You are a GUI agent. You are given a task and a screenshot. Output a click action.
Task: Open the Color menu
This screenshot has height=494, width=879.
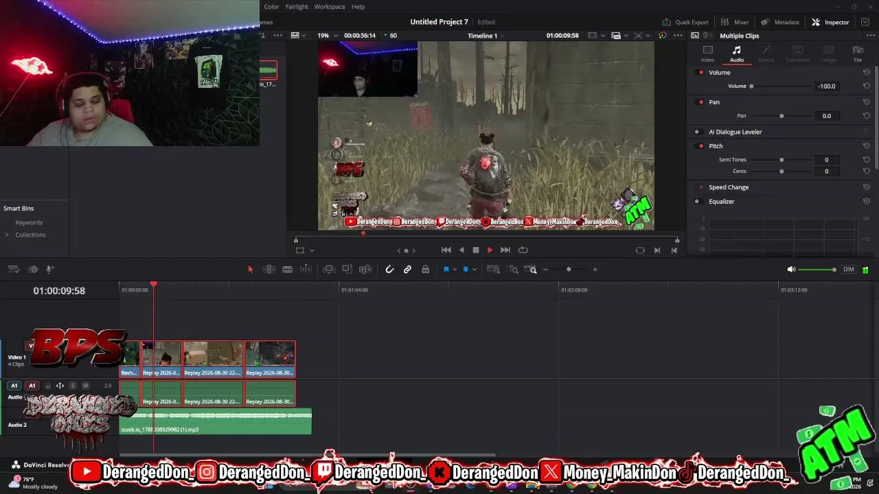pyautogui.click(x=272, y=7)
